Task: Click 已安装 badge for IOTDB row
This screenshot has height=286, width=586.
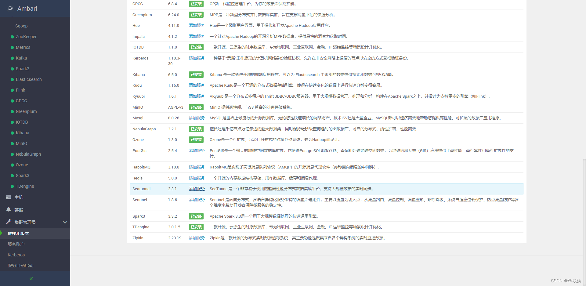Action: click(x=196, y=47)
